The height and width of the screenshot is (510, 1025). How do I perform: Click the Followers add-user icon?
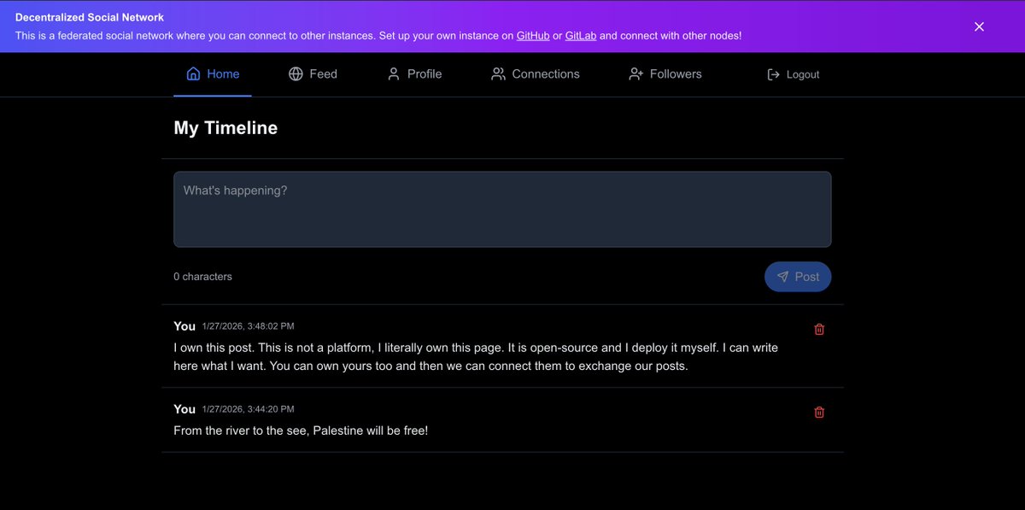point(635,73)
